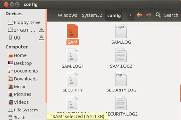Click the SAM.LOG file name label

click(121, 42)
